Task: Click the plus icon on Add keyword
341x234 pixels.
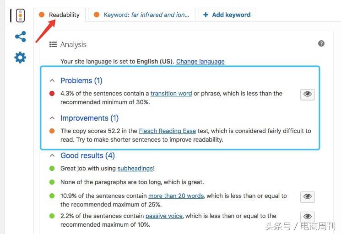Action: (x=206, y=15)
